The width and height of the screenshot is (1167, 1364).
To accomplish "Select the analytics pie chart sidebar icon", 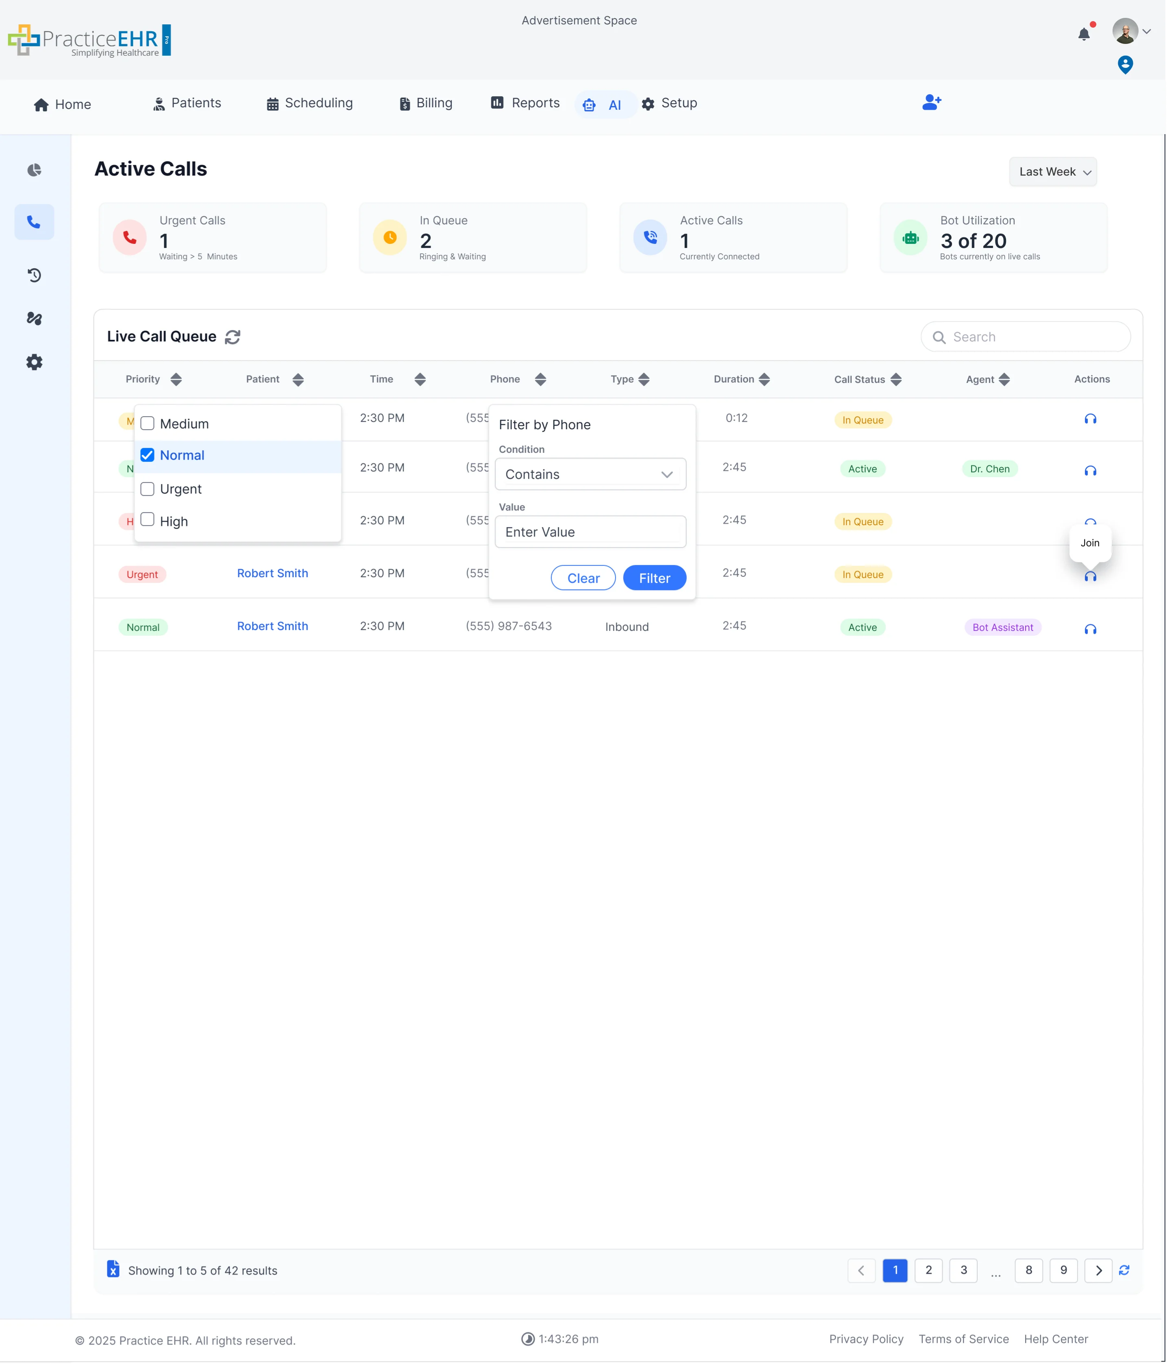I will click(x=34, y=170).
